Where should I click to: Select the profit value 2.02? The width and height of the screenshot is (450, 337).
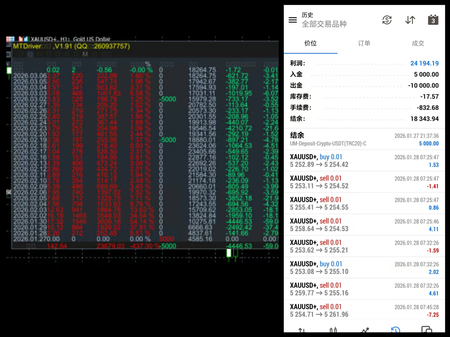pos(434,272)
